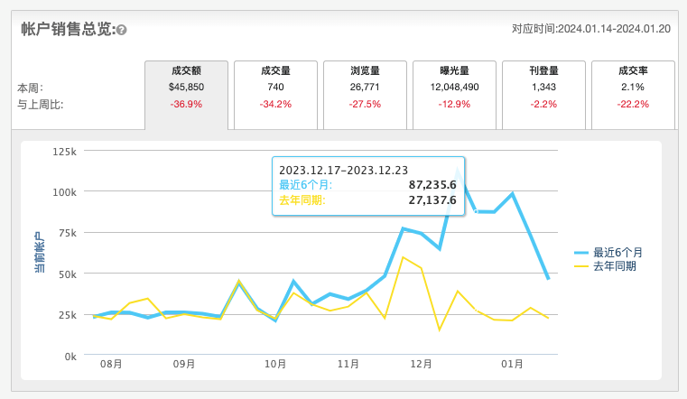Click the help question mark icon beside 帐户销售总览
This screenshot has width=687, height=399.
122,30
